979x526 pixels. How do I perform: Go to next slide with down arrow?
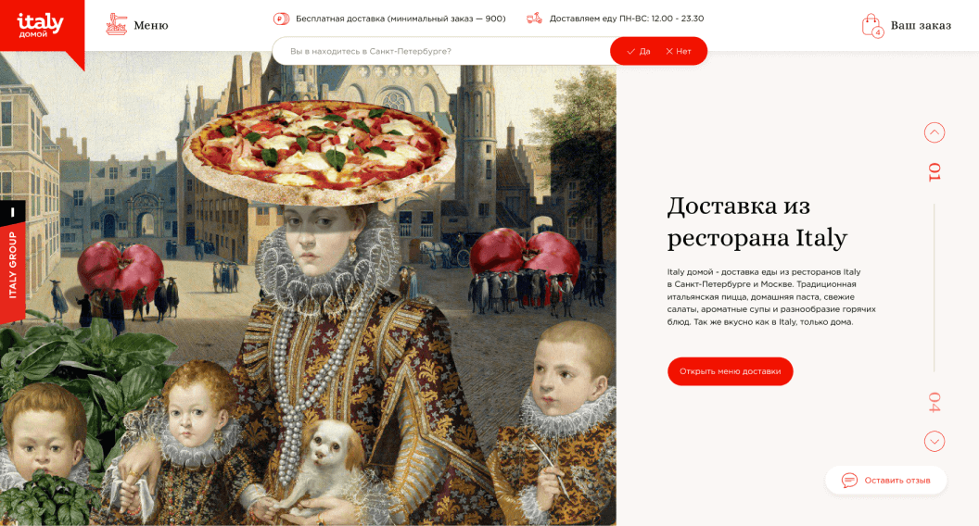pos(934,441)
